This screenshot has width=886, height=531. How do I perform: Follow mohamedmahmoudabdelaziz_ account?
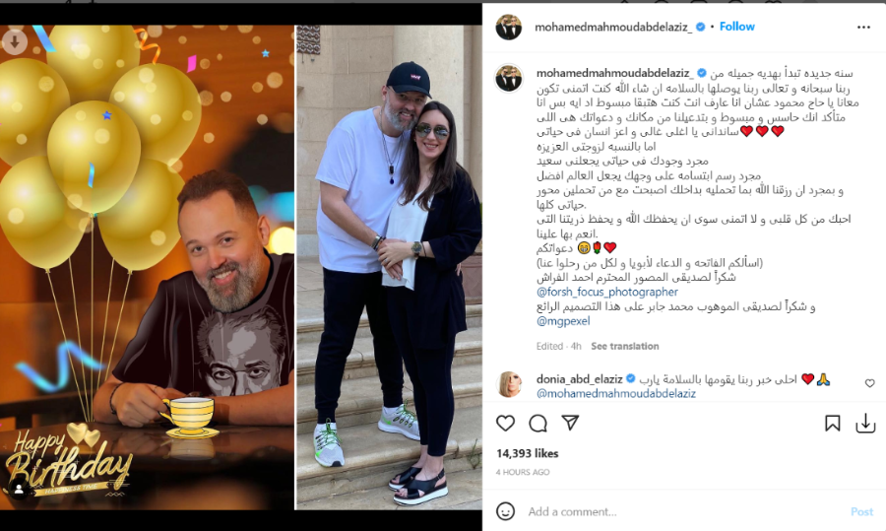[736, 27]
